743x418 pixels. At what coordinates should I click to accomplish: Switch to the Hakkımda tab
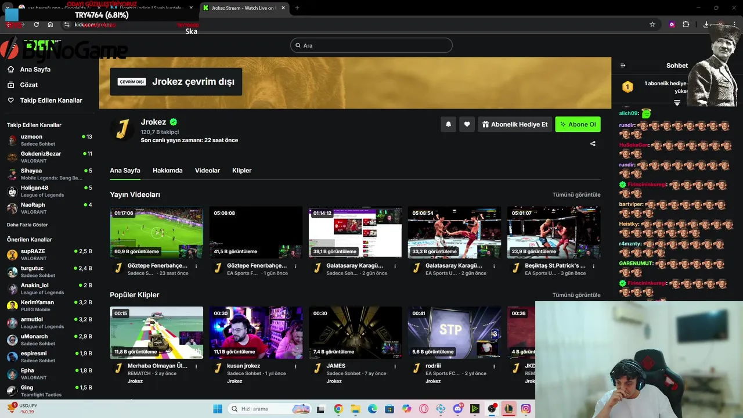(168, 171)
